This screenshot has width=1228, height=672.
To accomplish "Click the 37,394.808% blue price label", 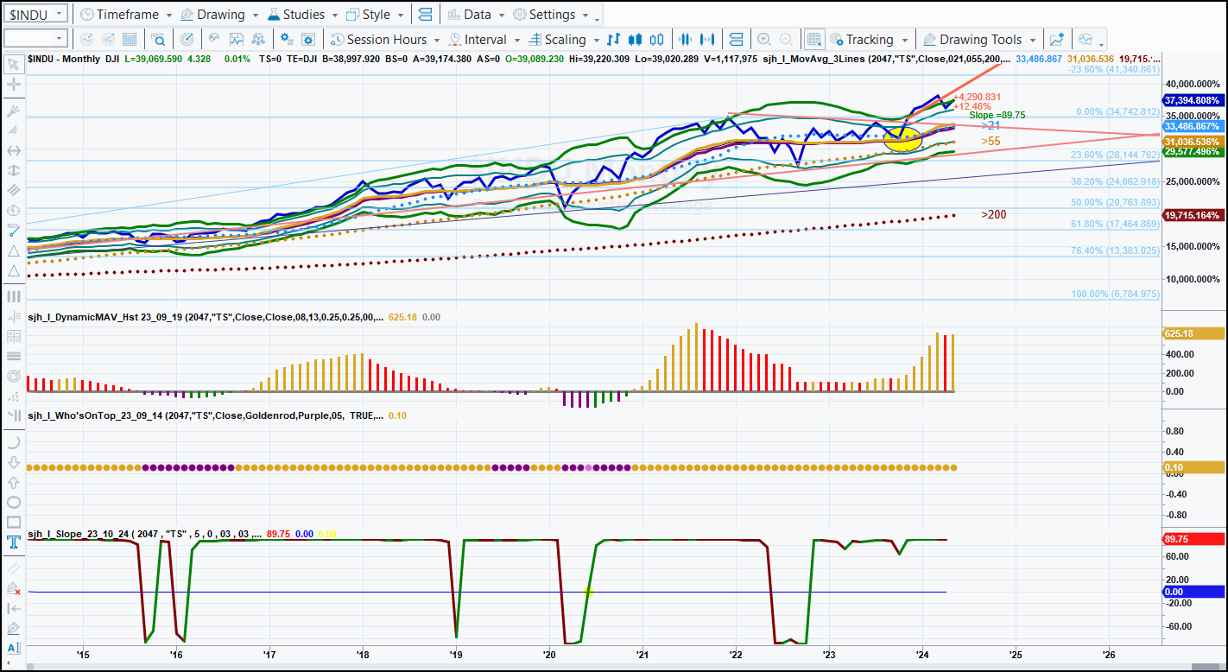I will point(1193,100).
